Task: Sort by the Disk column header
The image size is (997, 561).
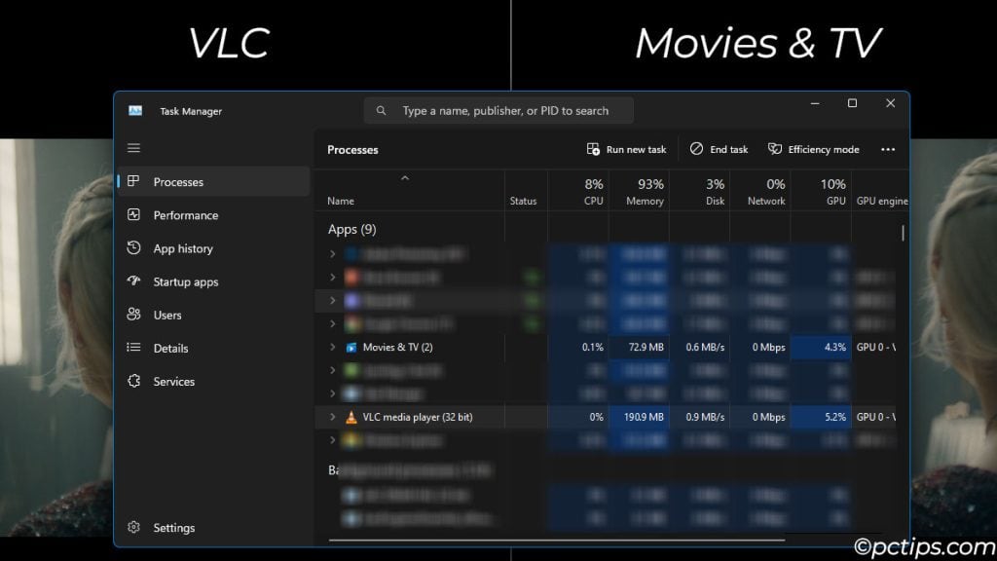Action: [699, 191]
